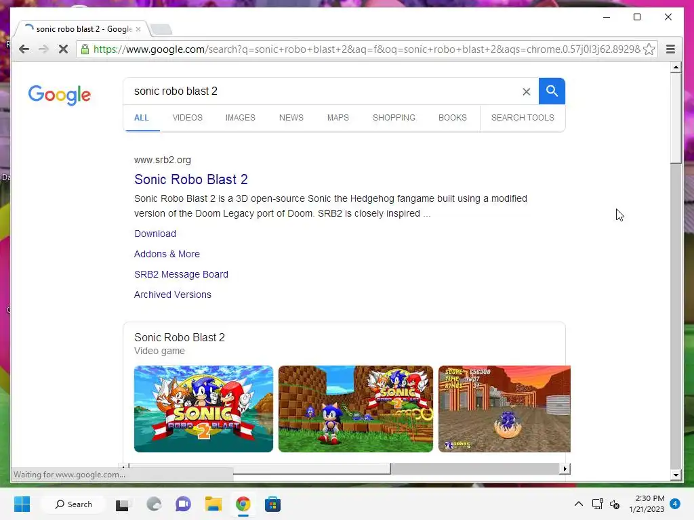View site security via padlock icon
The width and height of the screenshot is (694, 520).
click(85, 49)
